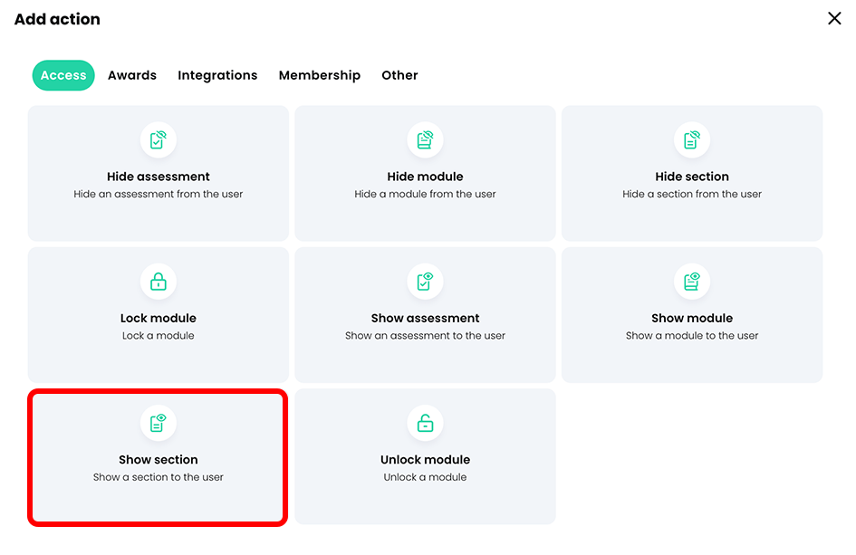
Task: Click the padlock icon on Lock module
Action: click(159, 282)
